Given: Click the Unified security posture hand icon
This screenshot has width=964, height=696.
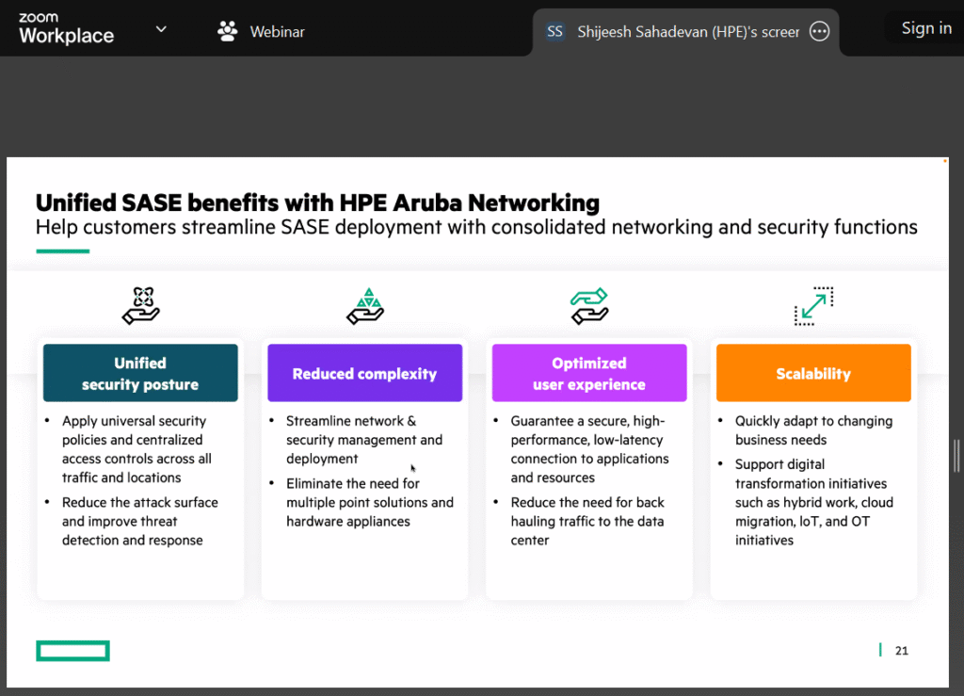Looking at the screenshot, I should click(141, 305).
